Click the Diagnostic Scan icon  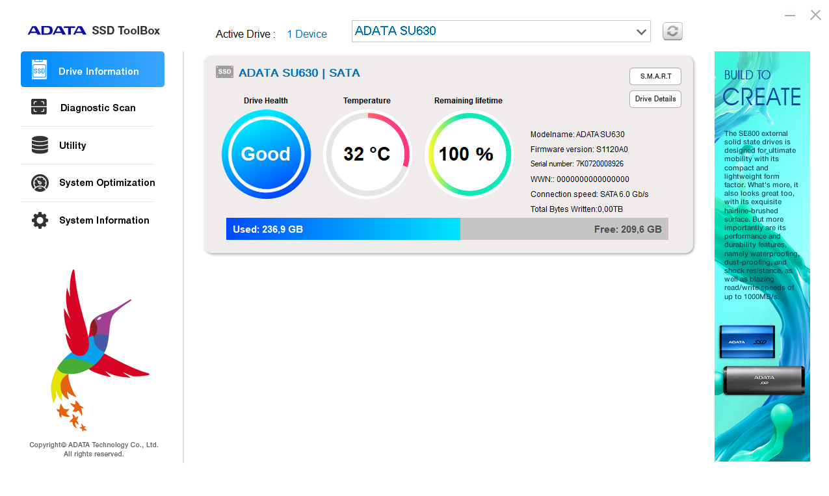tap(39, 107)
